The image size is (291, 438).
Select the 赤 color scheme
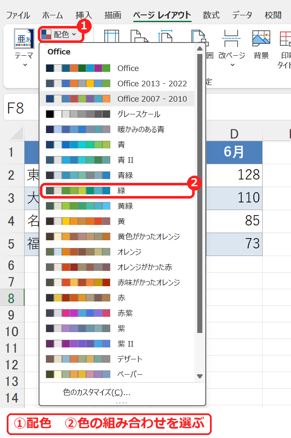(x=117, y=298)
